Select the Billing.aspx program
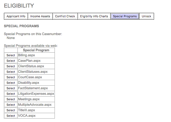Screen dimensions: 171x122 pos(11,55)
